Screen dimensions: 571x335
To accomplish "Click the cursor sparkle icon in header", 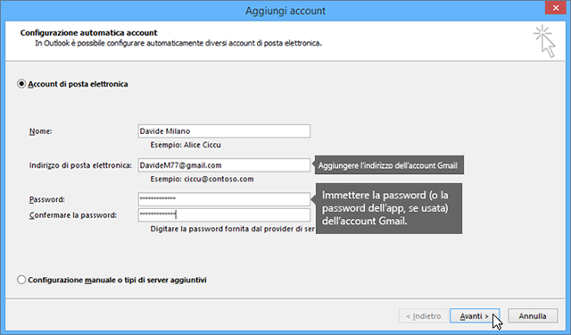I will (x=545, y=41).
